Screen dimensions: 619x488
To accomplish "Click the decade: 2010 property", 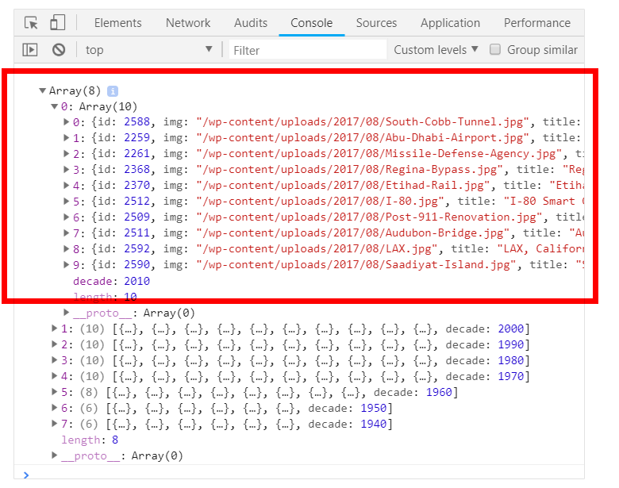I will point(111,281).
